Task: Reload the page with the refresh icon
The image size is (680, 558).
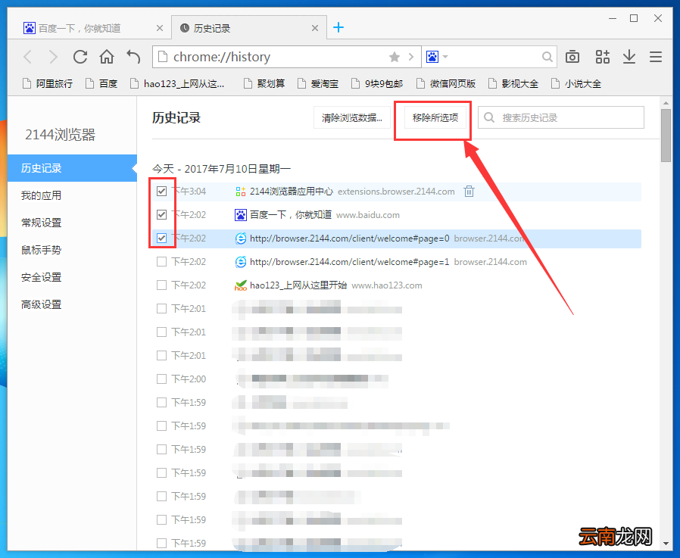Action: coord(80,57)
